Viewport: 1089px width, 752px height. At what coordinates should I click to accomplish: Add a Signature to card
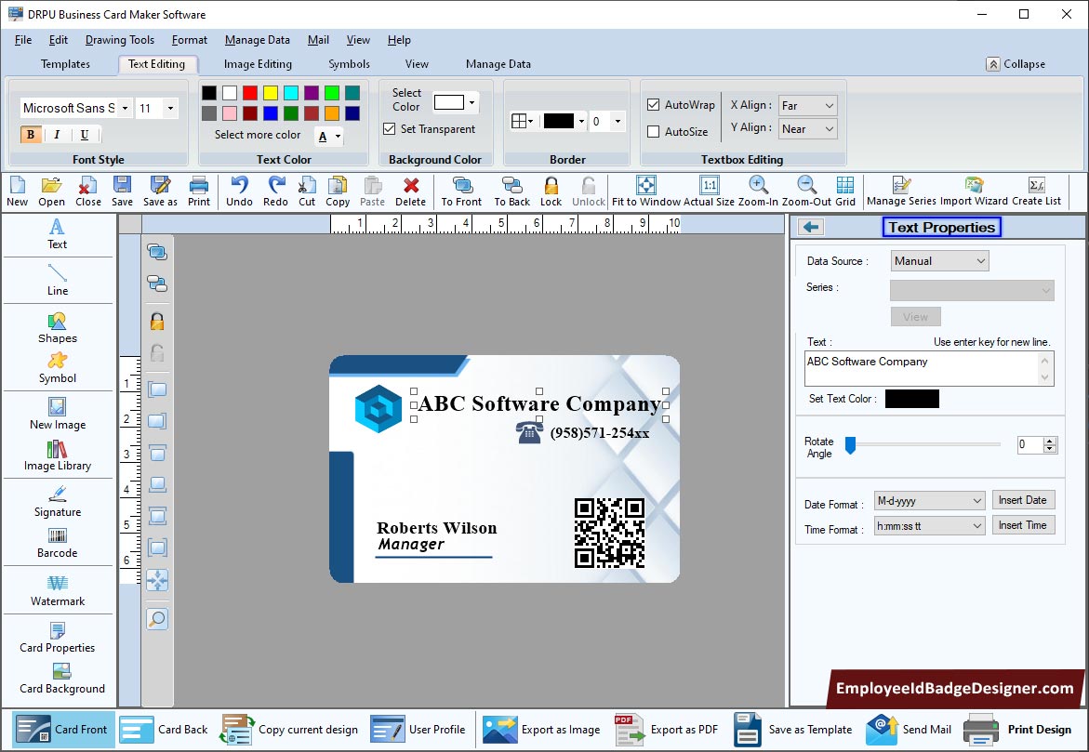click(57, 501)
